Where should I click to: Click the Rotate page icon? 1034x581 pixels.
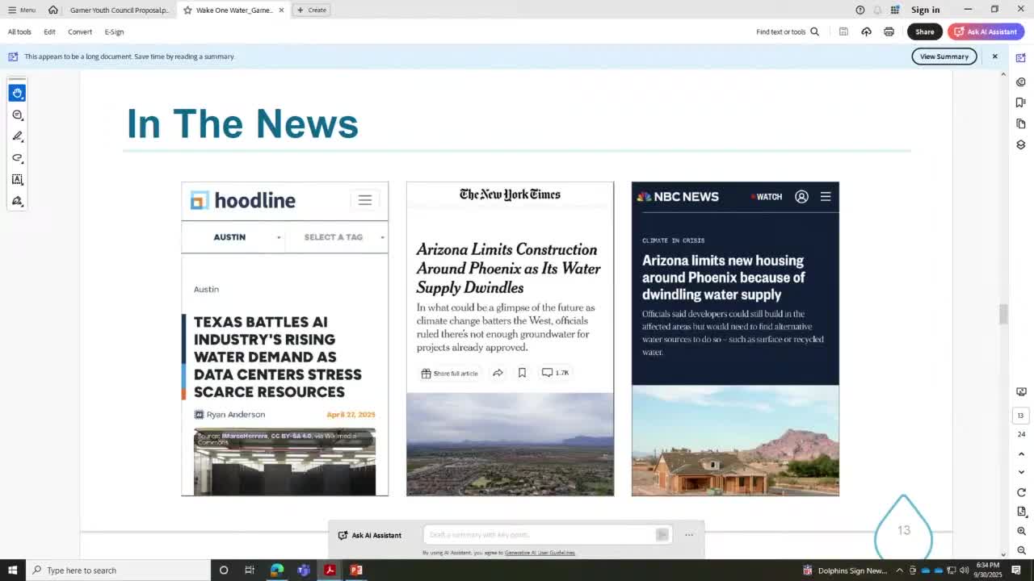tap(1021, 492)
